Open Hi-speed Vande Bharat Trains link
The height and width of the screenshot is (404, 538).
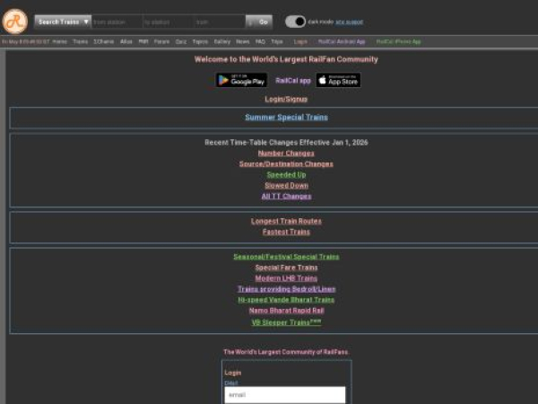pyautogui.click(x=286, y=300)
